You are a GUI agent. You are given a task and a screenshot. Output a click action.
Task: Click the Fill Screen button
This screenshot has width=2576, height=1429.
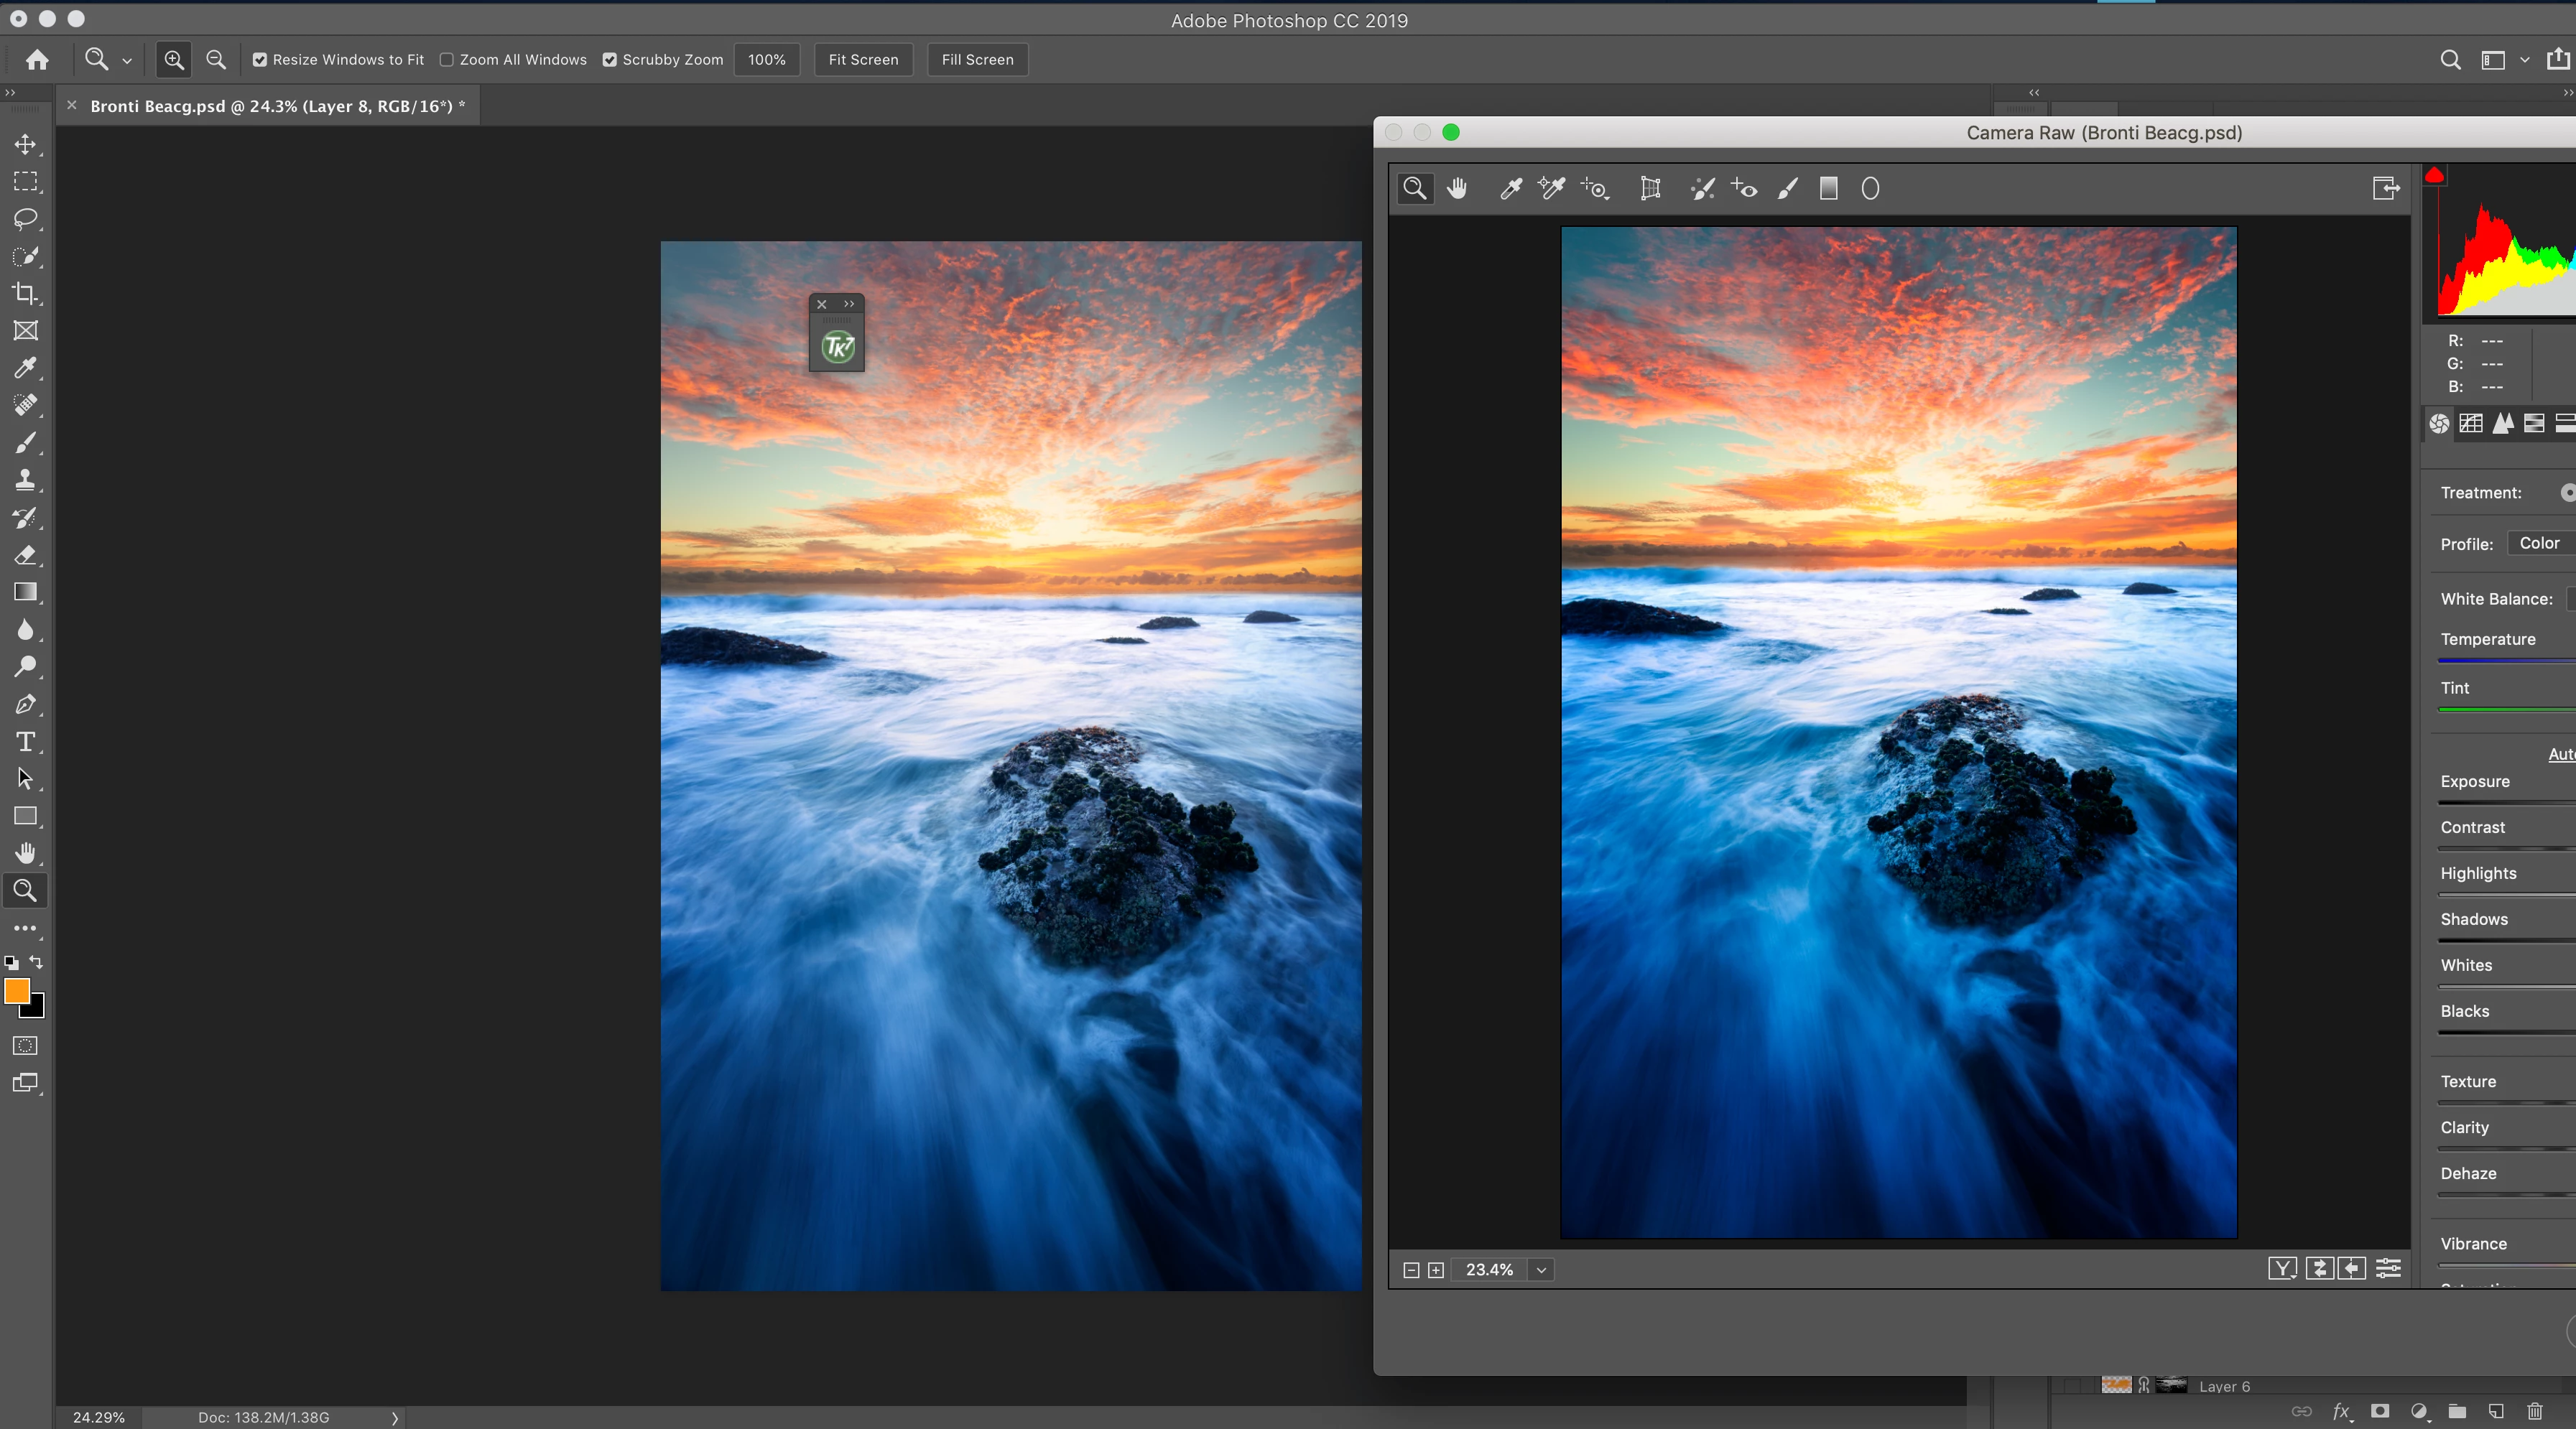pos(977,60)
